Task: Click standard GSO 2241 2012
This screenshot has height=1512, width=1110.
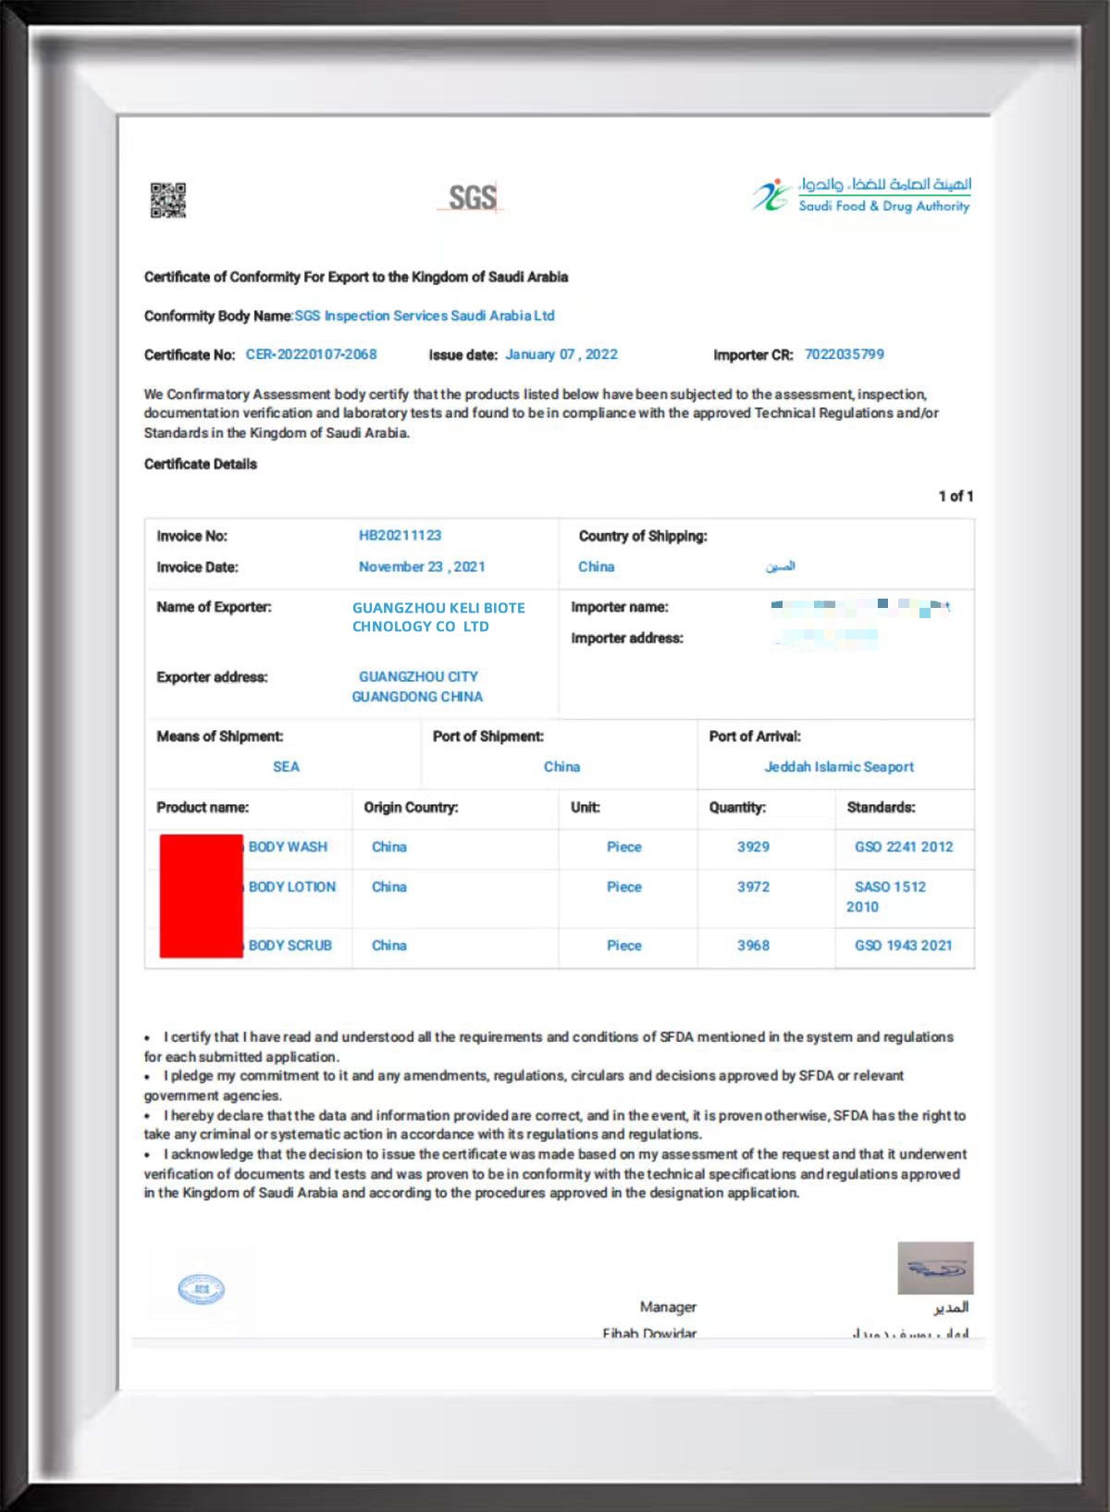Action: (x=904, y=847)
